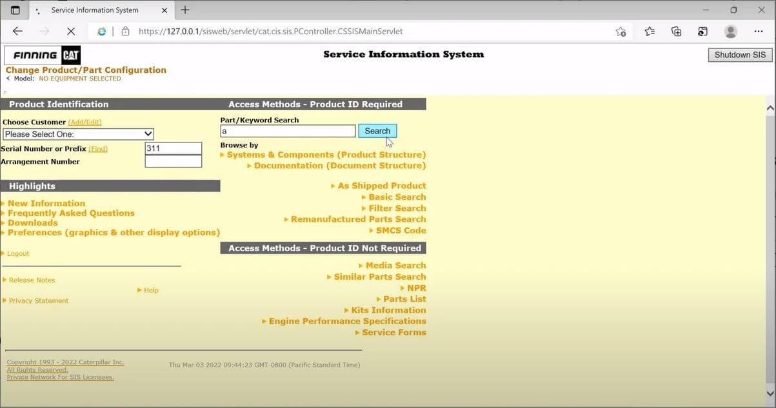Expand Systems & Components (Product Structure)
The width and height of the screenshot is (776, 408).
pos(326,155)
